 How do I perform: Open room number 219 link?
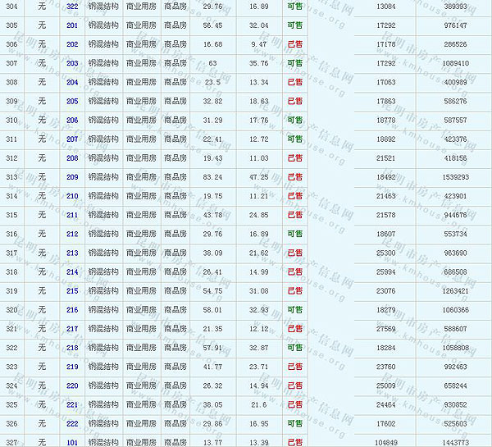[x=72, y=367]
